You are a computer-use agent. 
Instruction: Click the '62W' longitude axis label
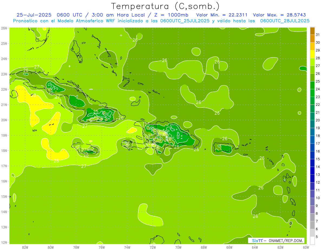pos(280,247)
